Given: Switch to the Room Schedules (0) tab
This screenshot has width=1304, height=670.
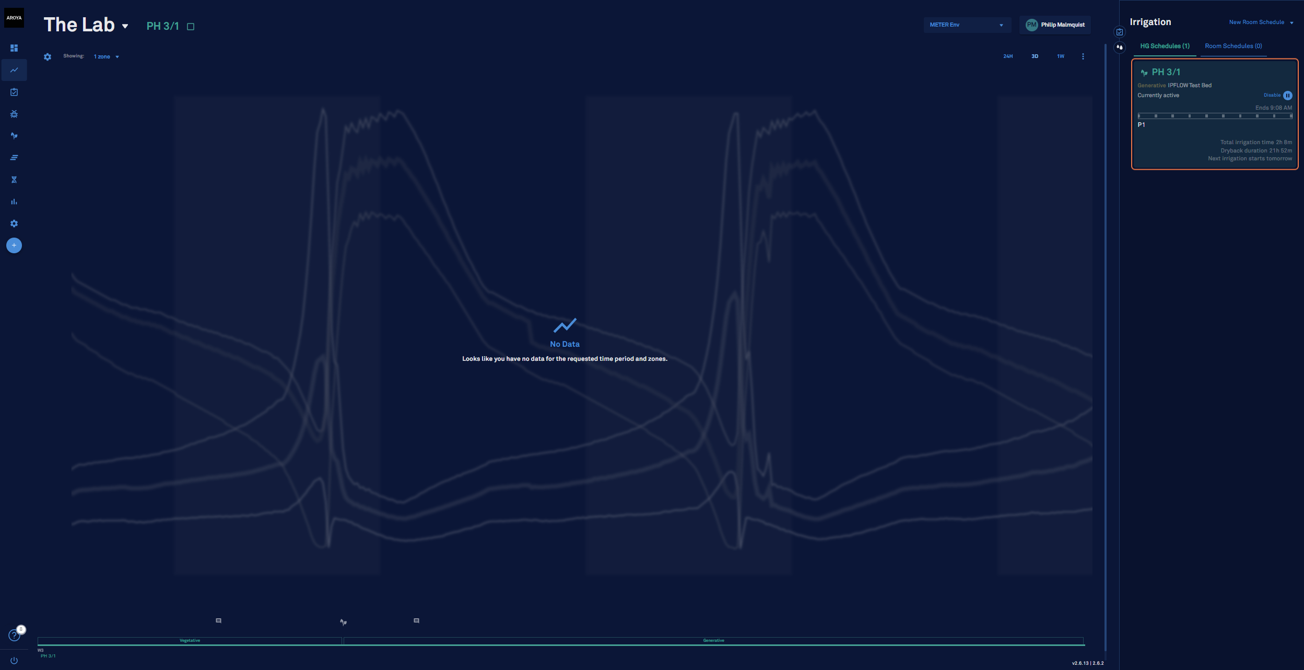Looking at the screenshot, I should tap(1233, 46).
